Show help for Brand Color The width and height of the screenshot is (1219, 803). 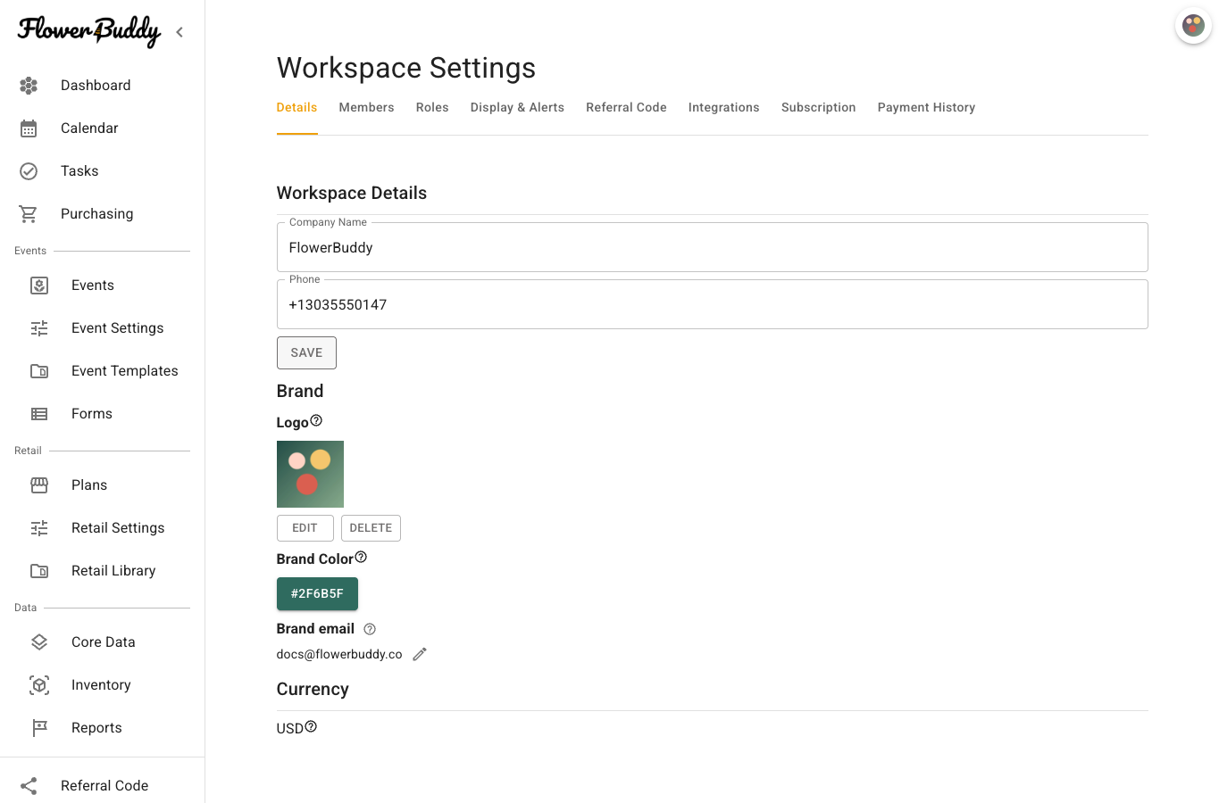361,557
